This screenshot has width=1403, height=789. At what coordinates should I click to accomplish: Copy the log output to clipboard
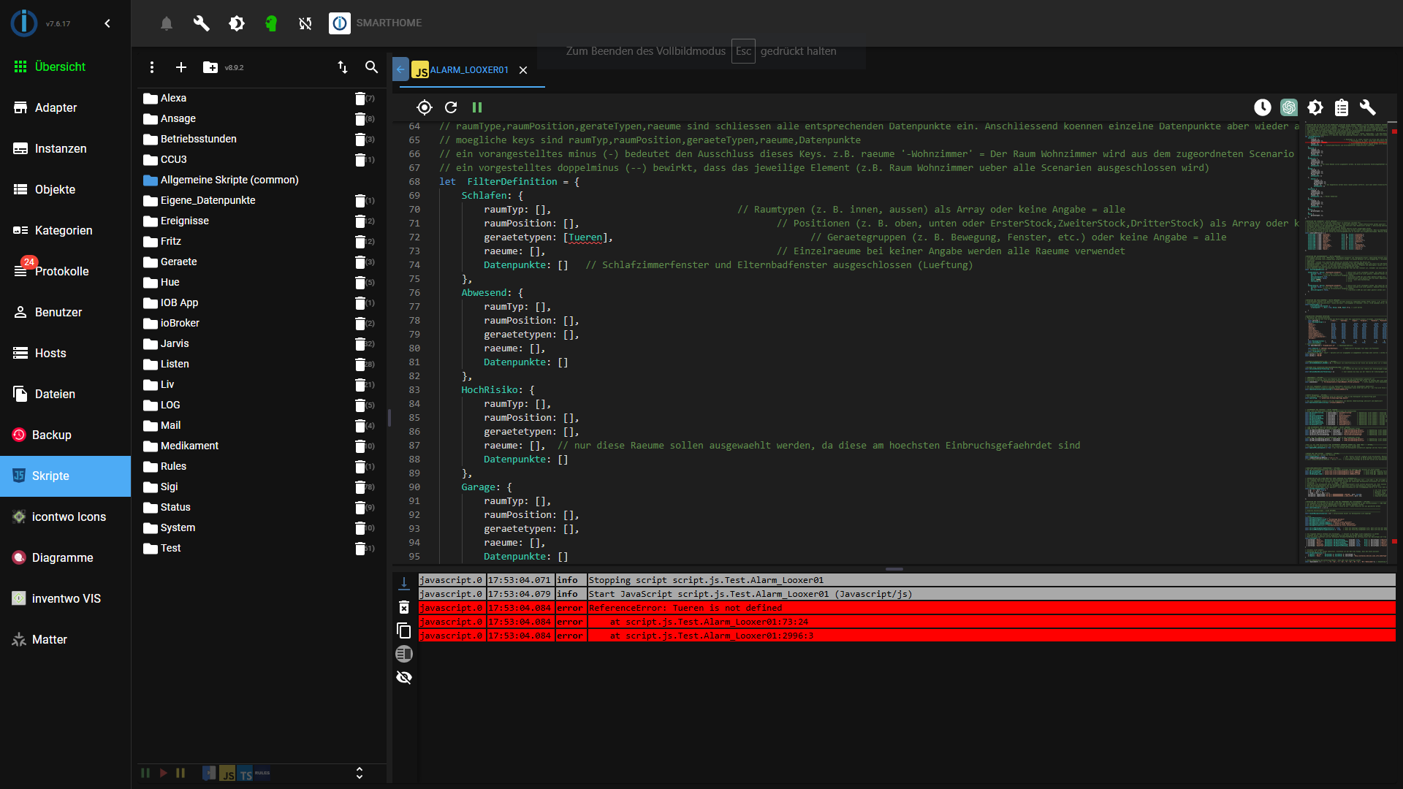(404, 630)
